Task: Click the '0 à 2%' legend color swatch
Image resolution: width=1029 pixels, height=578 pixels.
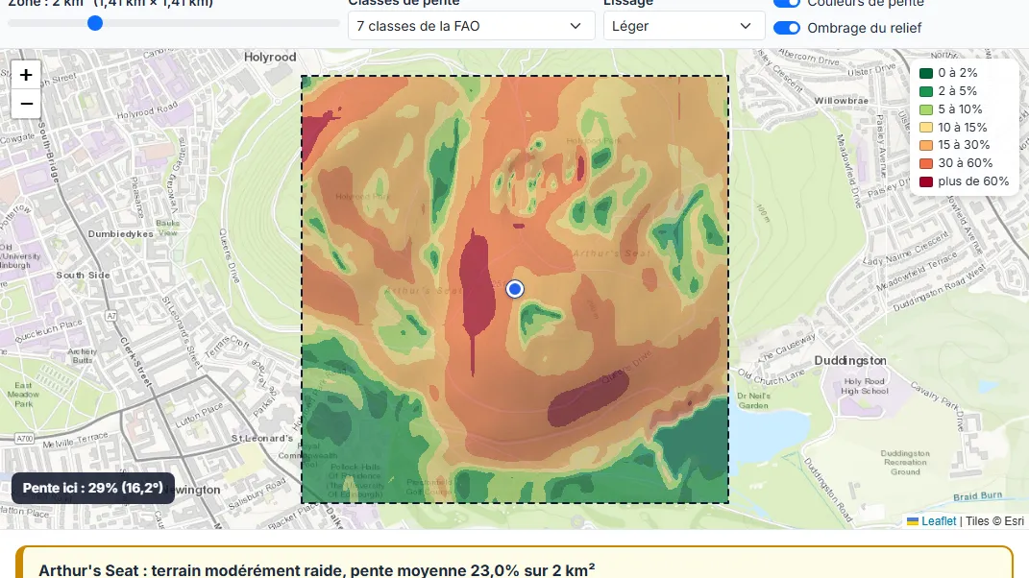Action: pos(926,74)
